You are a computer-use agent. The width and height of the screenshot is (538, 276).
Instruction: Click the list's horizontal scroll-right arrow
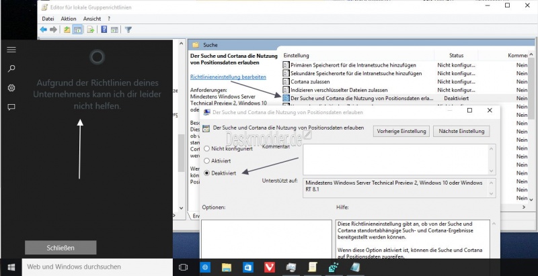point(524,208)
